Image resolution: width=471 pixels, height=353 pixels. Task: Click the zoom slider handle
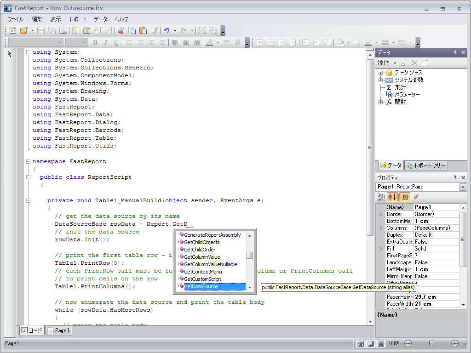(431, 343)
